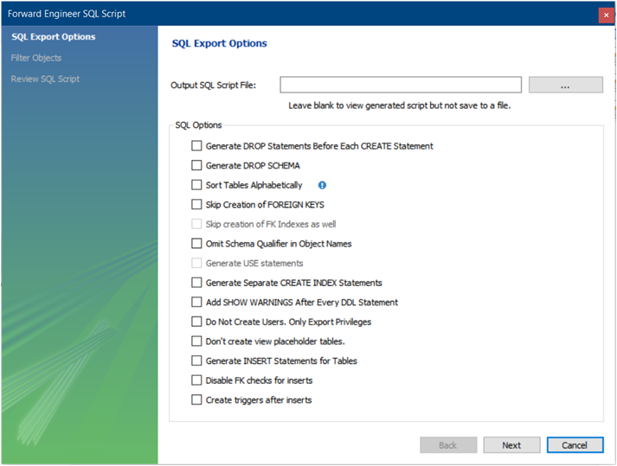Check Create triggers after inserts
The image size is (617, 466).
(x=197, y=400)
